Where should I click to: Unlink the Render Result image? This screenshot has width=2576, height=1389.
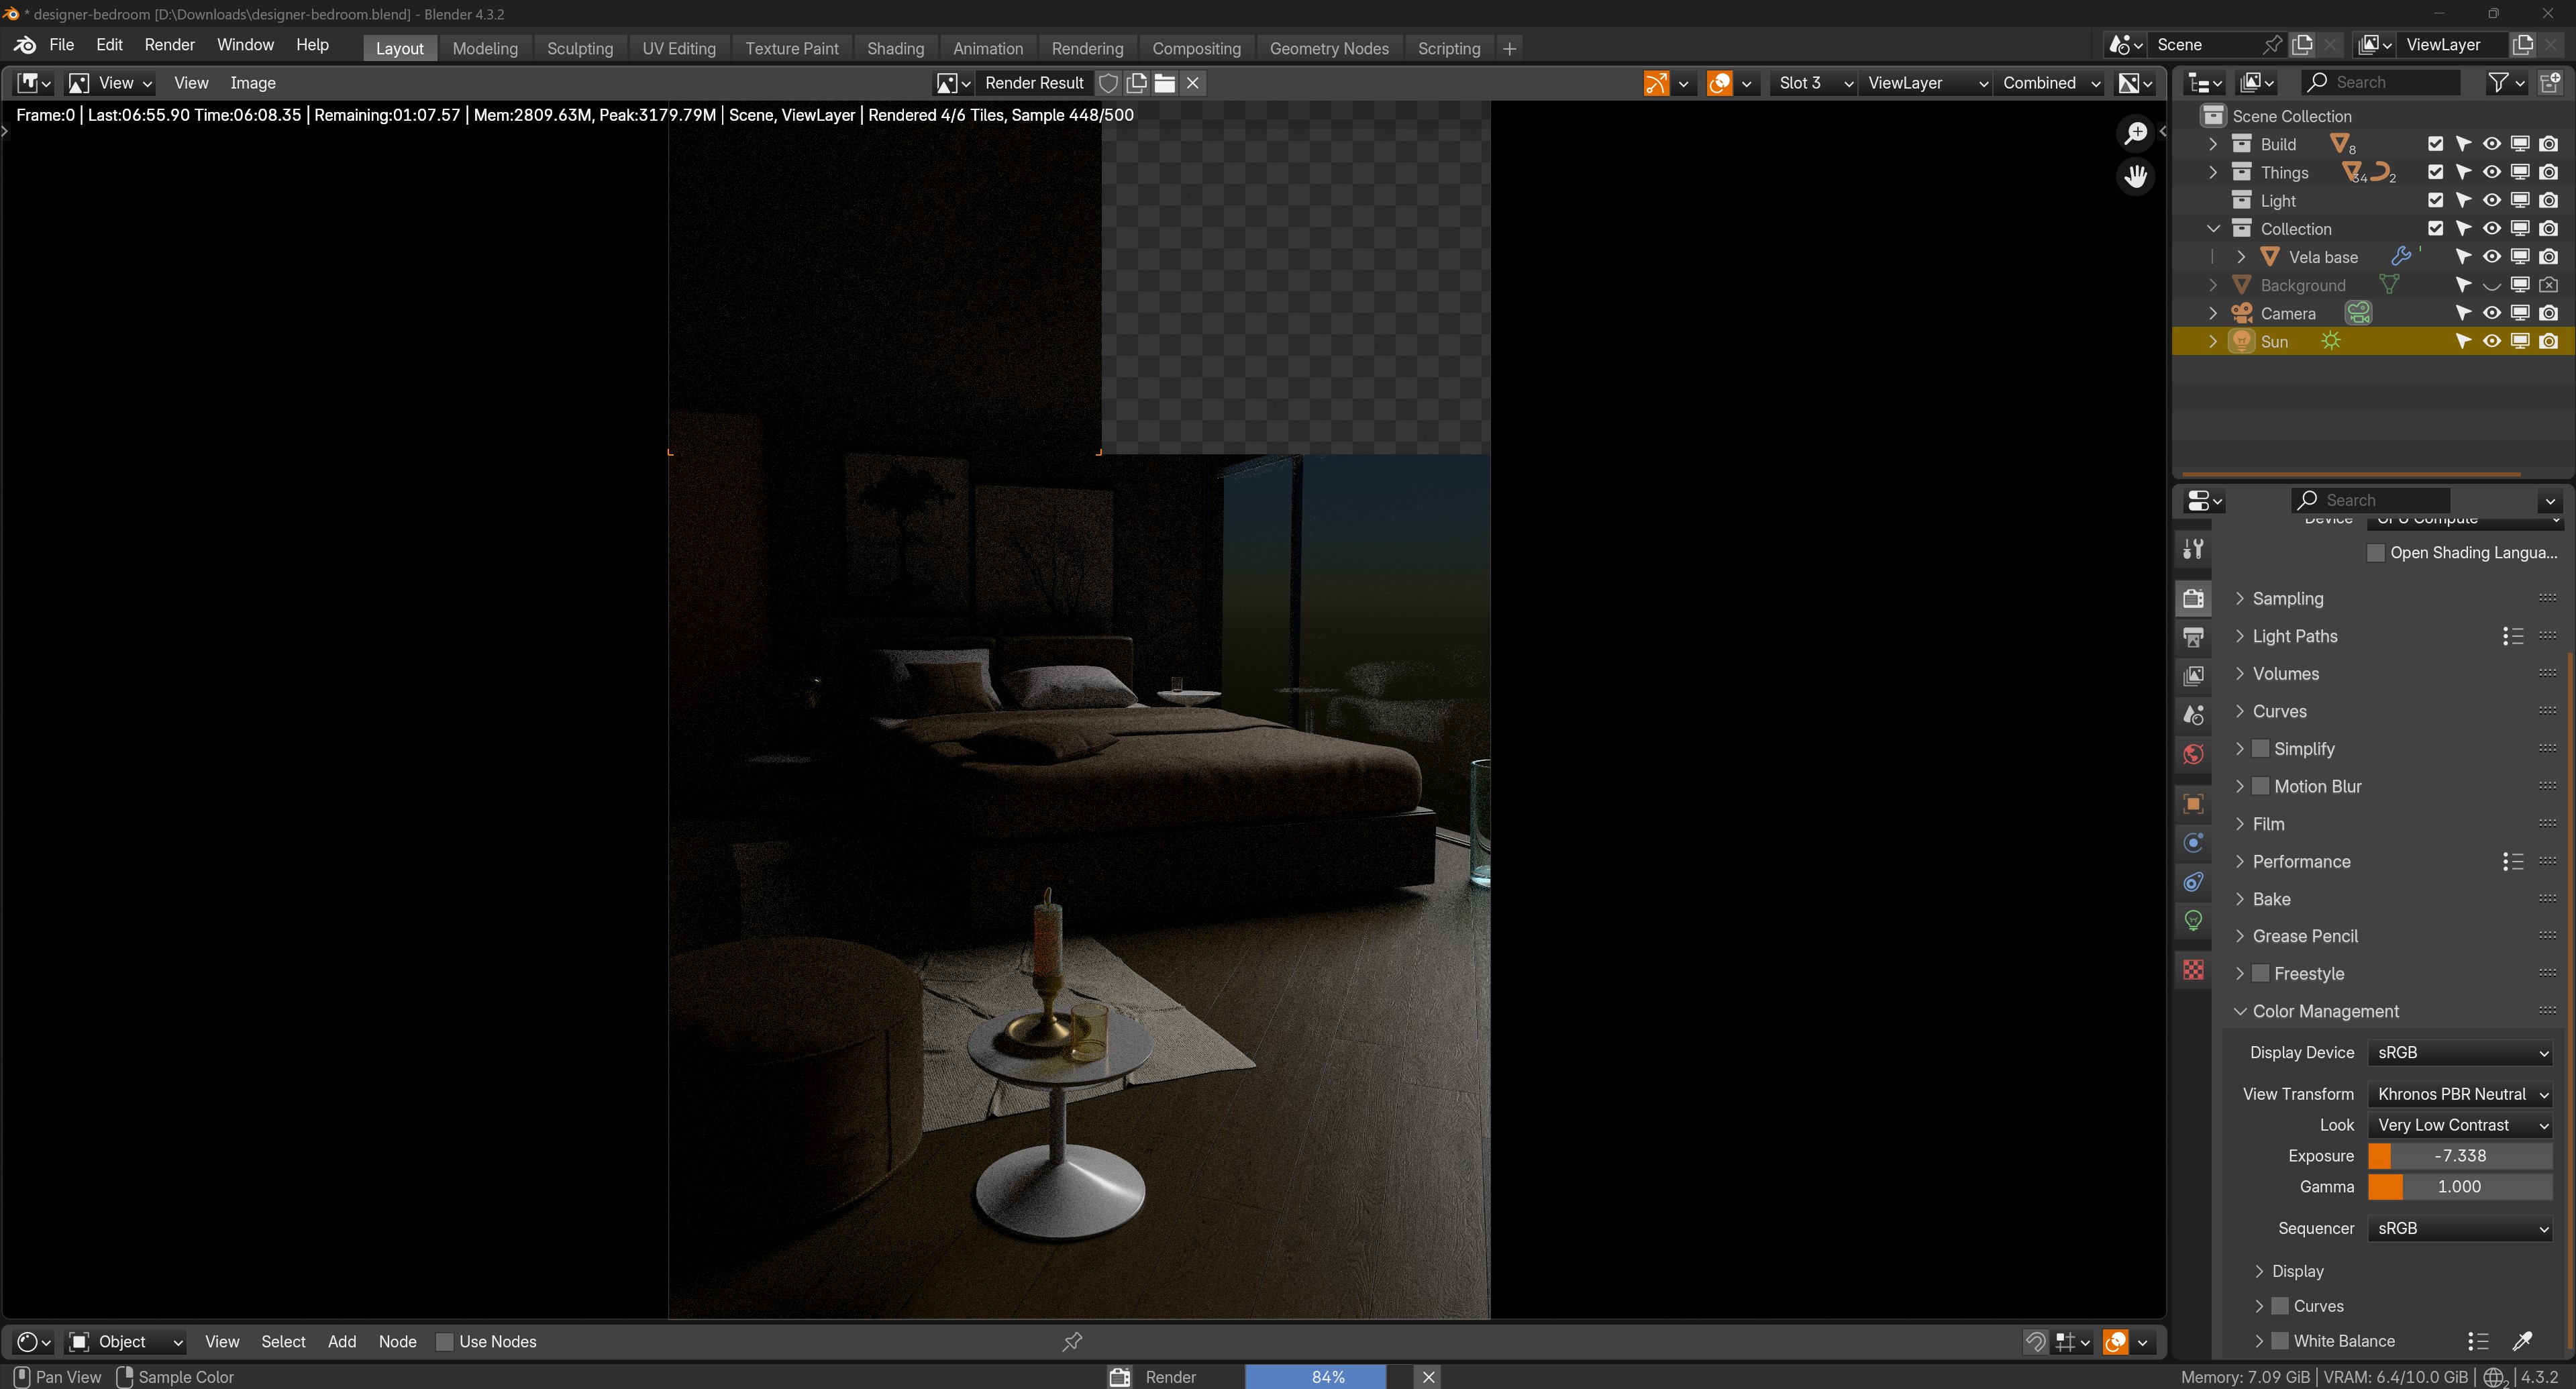(x=1193, y=83)
